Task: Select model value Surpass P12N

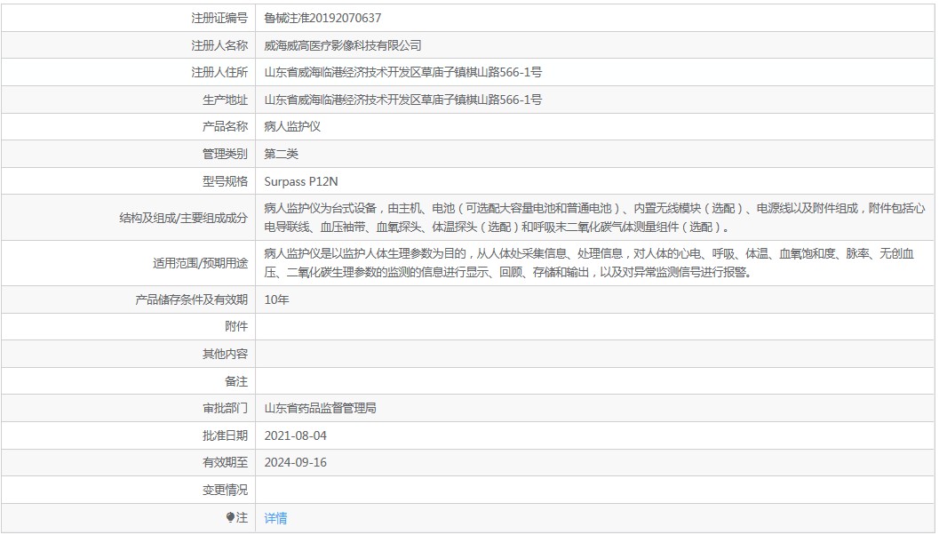Action: 301,181
